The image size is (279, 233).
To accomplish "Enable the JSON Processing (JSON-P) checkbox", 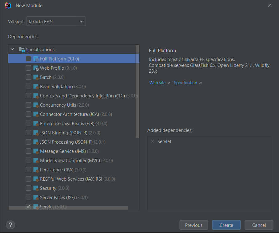I will 29,142.
